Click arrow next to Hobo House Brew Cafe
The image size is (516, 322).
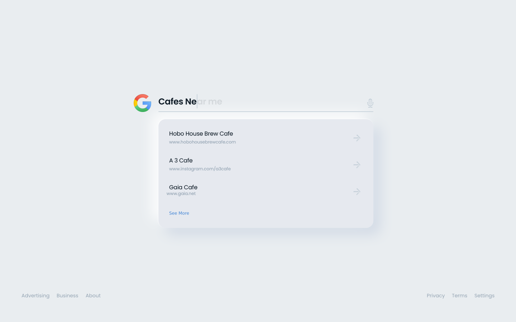pyautogui.click(x=357, y=138)
